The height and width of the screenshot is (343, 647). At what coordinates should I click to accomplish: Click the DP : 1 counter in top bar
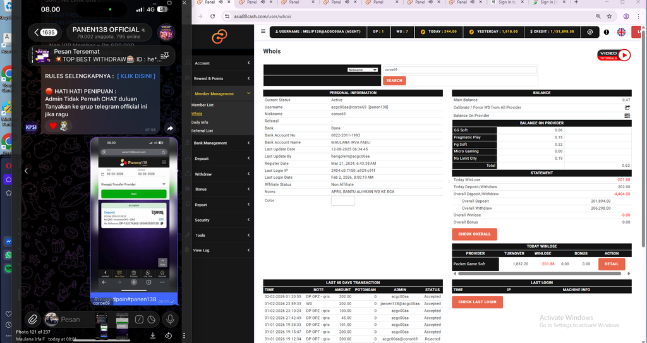pyautogui.click(x=378, y=32)
